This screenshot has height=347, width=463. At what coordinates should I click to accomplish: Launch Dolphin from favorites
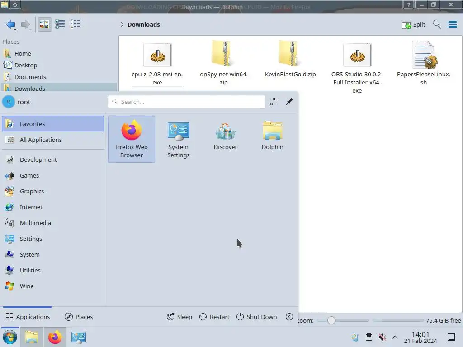click(272, 139)
